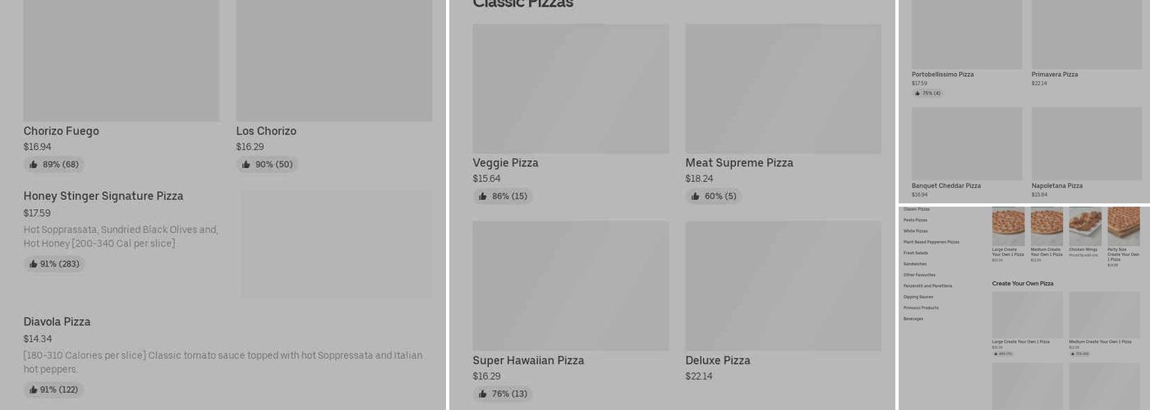1150x410 pixels.
Task: Choose Plant Based Pepperoni Pizzas category
Action: pos(931,242)
